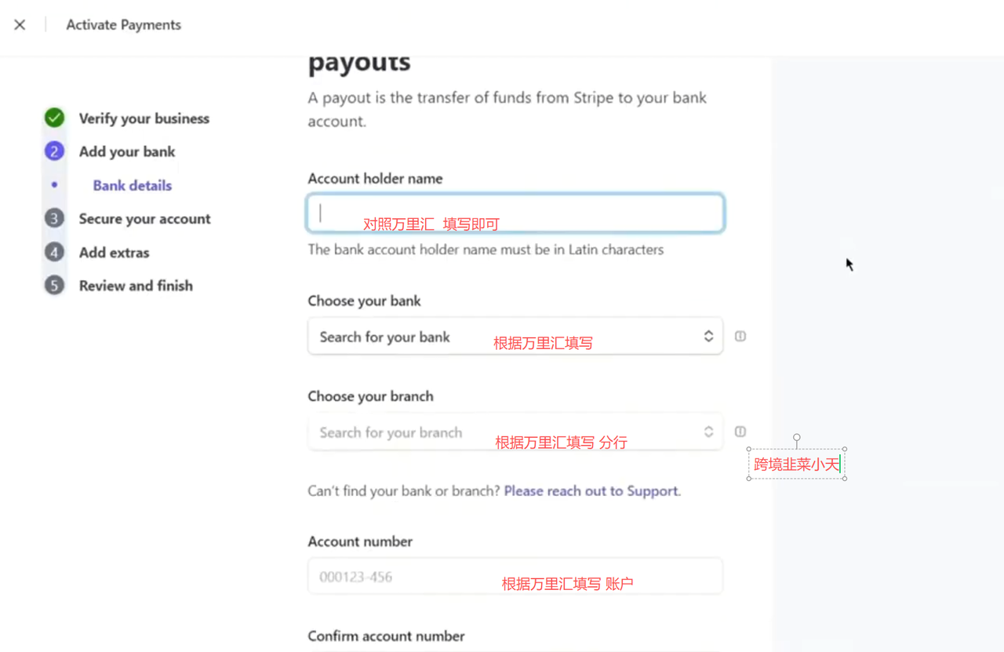Click the step 5 number badge

tap(54, 286)
